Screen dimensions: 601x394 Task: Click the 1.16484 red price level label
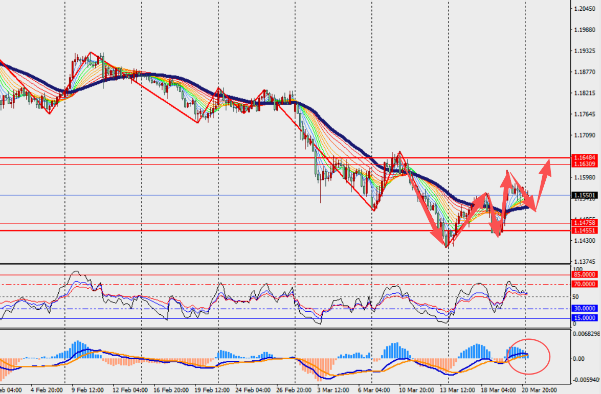click(584, 157)
